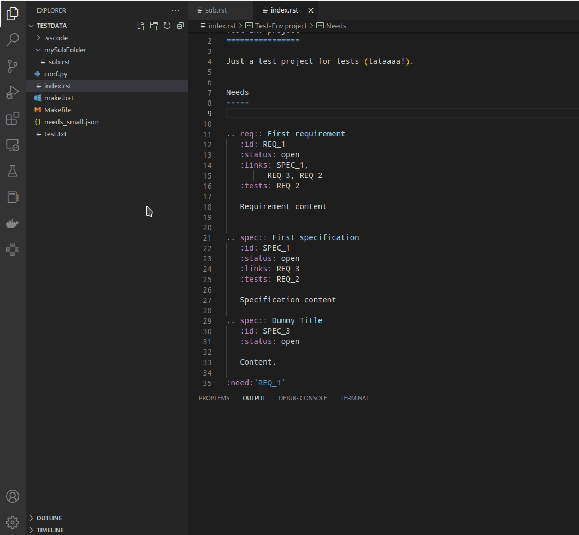Open Makefile in the file tree
The width and height of the screenshot is (579, 535).
click(107, 110)
